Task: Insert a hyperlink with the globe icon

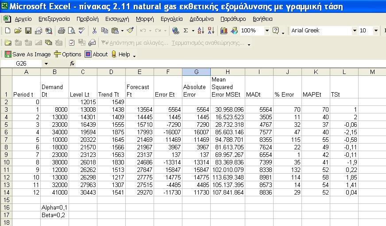Action: pos(176,31)
